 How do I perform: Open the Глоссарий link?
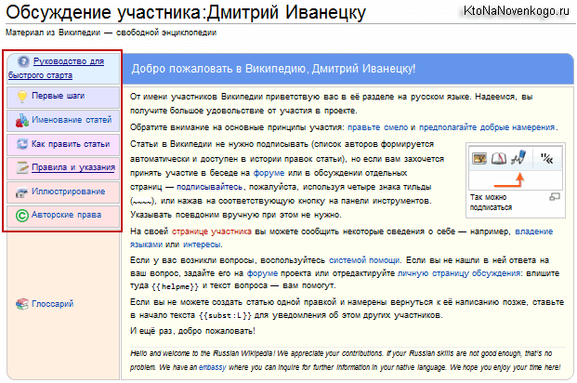click(x=53, y=304)
